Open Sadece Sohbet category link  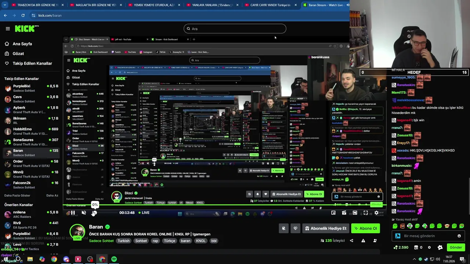pyautogui.click(x=101, y=241)
